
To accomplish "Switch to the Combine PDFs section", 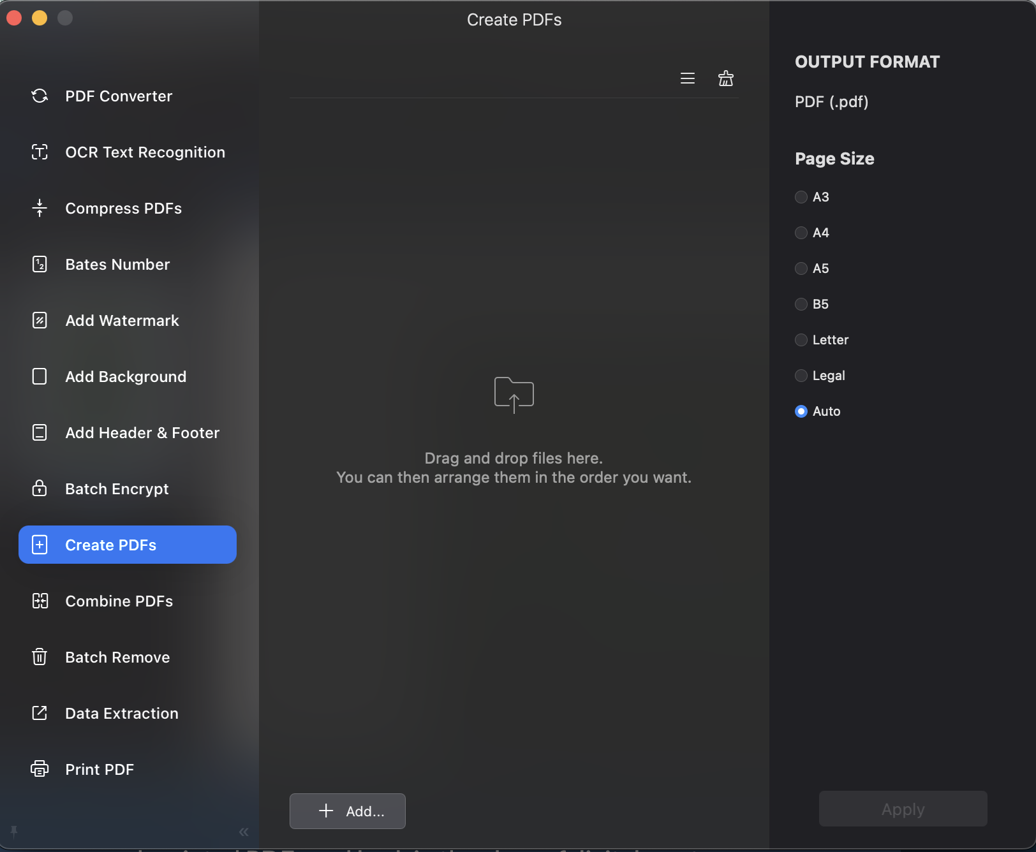I will (x=118, y=601).
